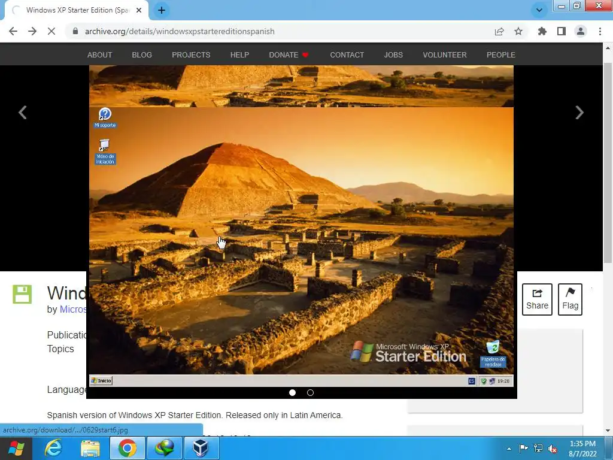Click the scrollbar up arrow

click(608, 48)
